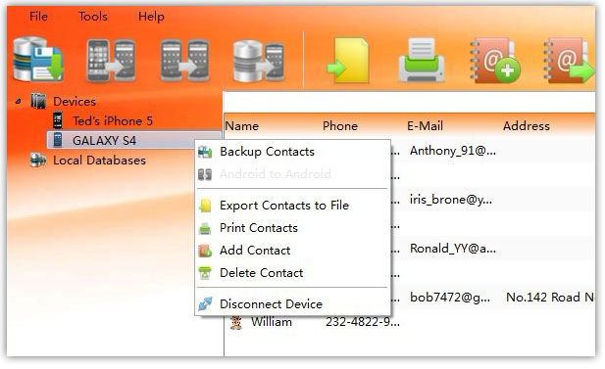Click the iPhone icon beside Ted's iPhone 5

tap(58, 120)
